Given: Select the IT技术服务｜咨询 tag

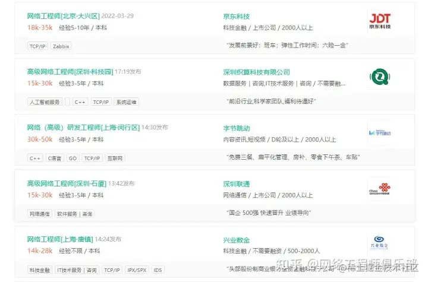Looking at the screenshot, I should pyautogui.click(x=77, y=270).
